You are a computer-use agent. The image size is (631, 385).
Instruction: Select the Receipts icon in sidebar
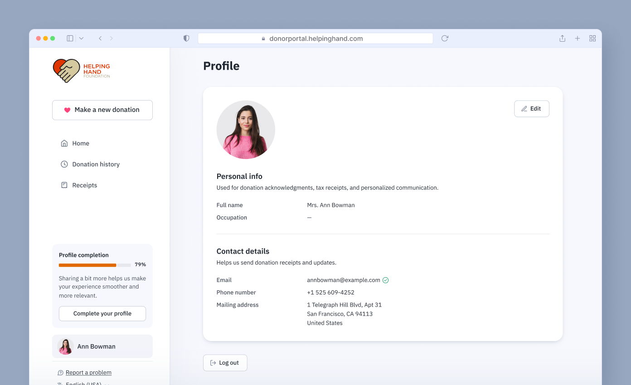click(64, 185)
